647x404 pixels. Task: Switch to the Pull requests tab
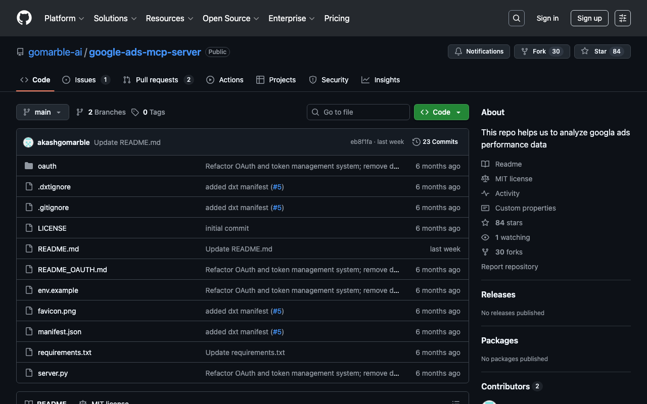pyautogui.click(x=157, y=80)
